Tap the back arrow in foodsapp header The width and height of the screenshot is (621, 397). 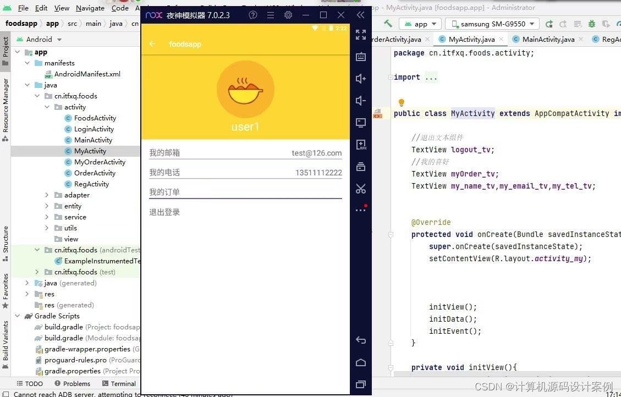152,44
